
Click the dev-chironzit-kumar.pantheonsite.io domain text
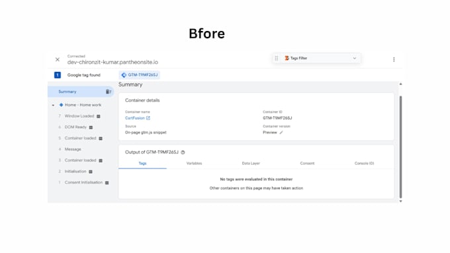[112, 62]
